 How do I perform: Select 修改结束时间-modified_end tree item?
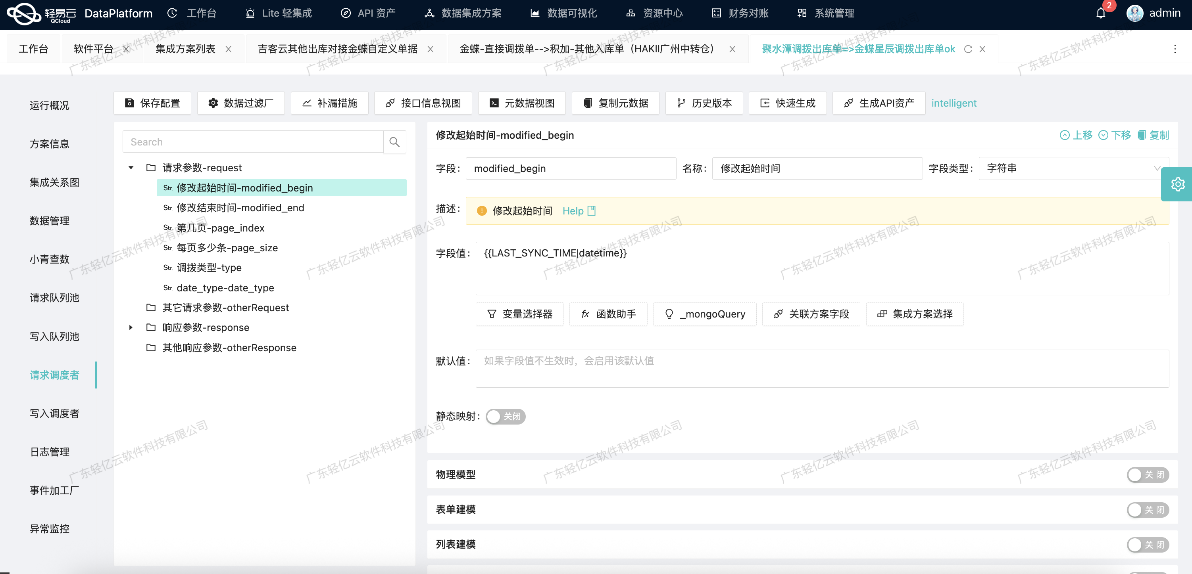[240, 207]
